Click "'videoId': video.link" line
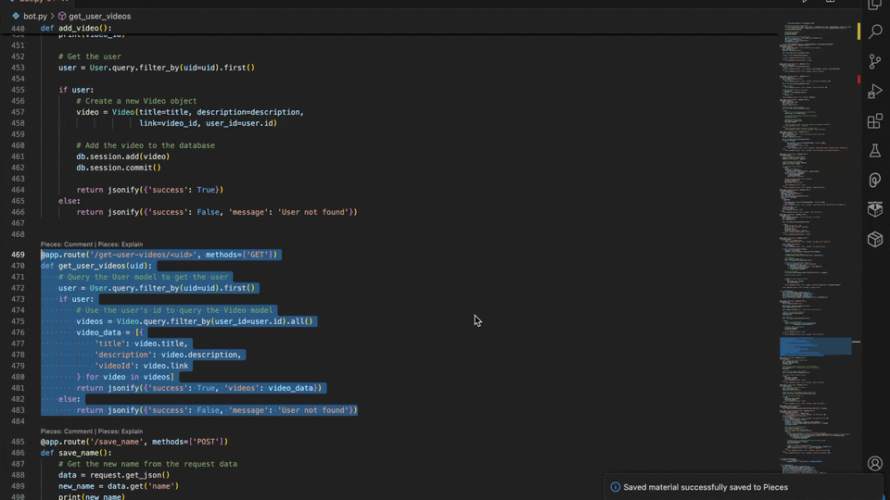Image resolution: width=890 pixels, height=500 pixels. [x=141, y=366]
